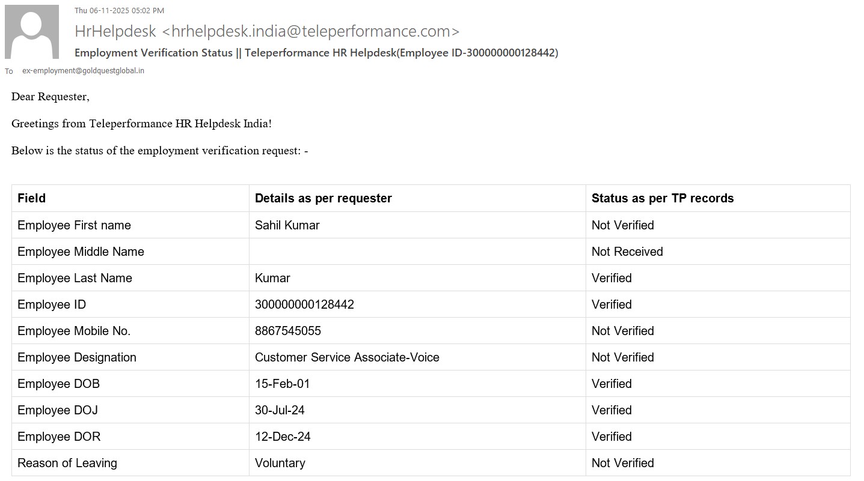Click the 'Not Received' status cell

click(x=627, y=252)
